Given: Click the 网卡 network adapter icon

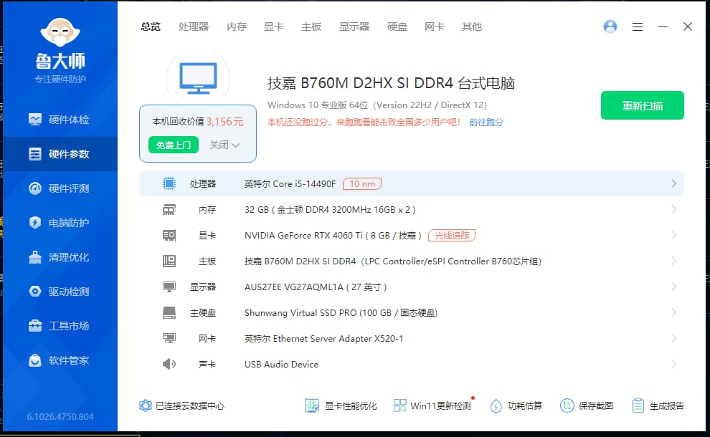Looking at the screenshot, I should coord(169,338).
